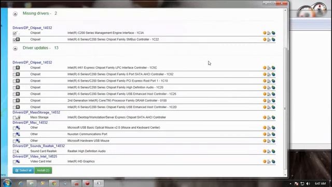This screenshot has width=332, height=187.
Task: Uncheck the Management Engine Interface driver checkbox
Action: [x=15, y=33]
